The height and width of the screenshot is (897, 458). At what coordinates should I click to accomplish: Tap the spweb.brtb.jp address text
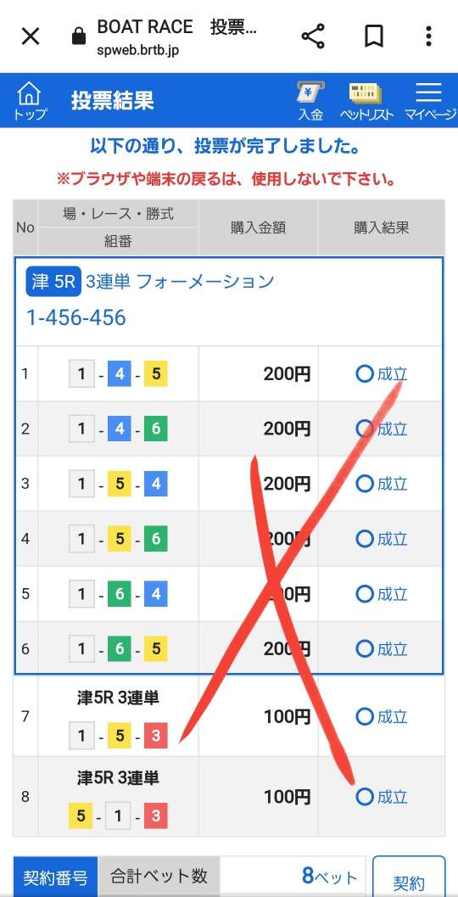(x=138, y=50)
